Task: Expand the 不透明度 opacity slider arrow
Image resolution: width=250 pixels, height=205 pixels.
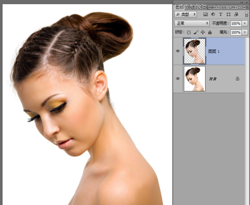Action: pyautogui.click(x=245, y=24)
